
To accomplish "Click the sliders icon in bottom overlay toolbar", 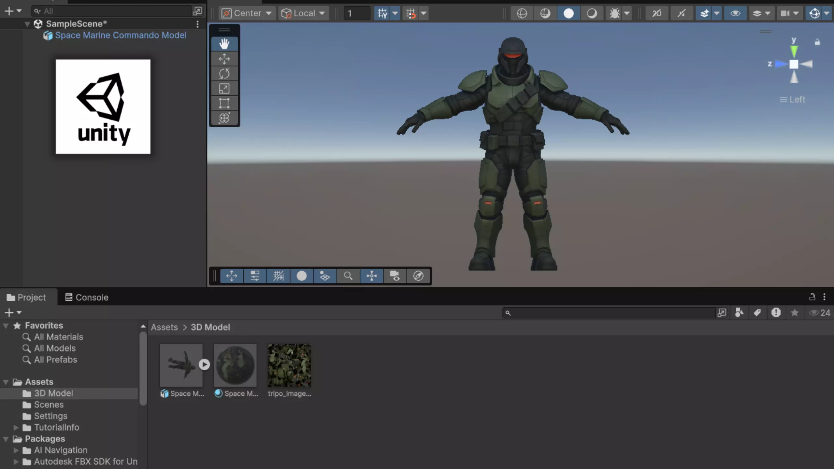I will coord(255,276).
